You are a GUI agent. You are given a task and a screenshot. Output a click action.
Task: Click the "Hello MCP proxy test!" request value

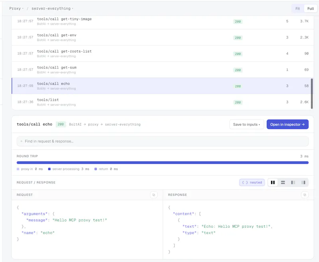(x=79, y=220)
